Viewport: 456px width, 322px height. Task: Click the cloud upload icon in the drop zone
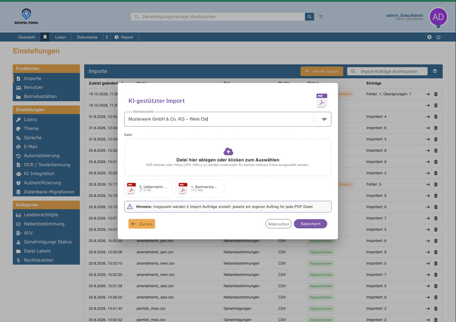pos(228,151)
